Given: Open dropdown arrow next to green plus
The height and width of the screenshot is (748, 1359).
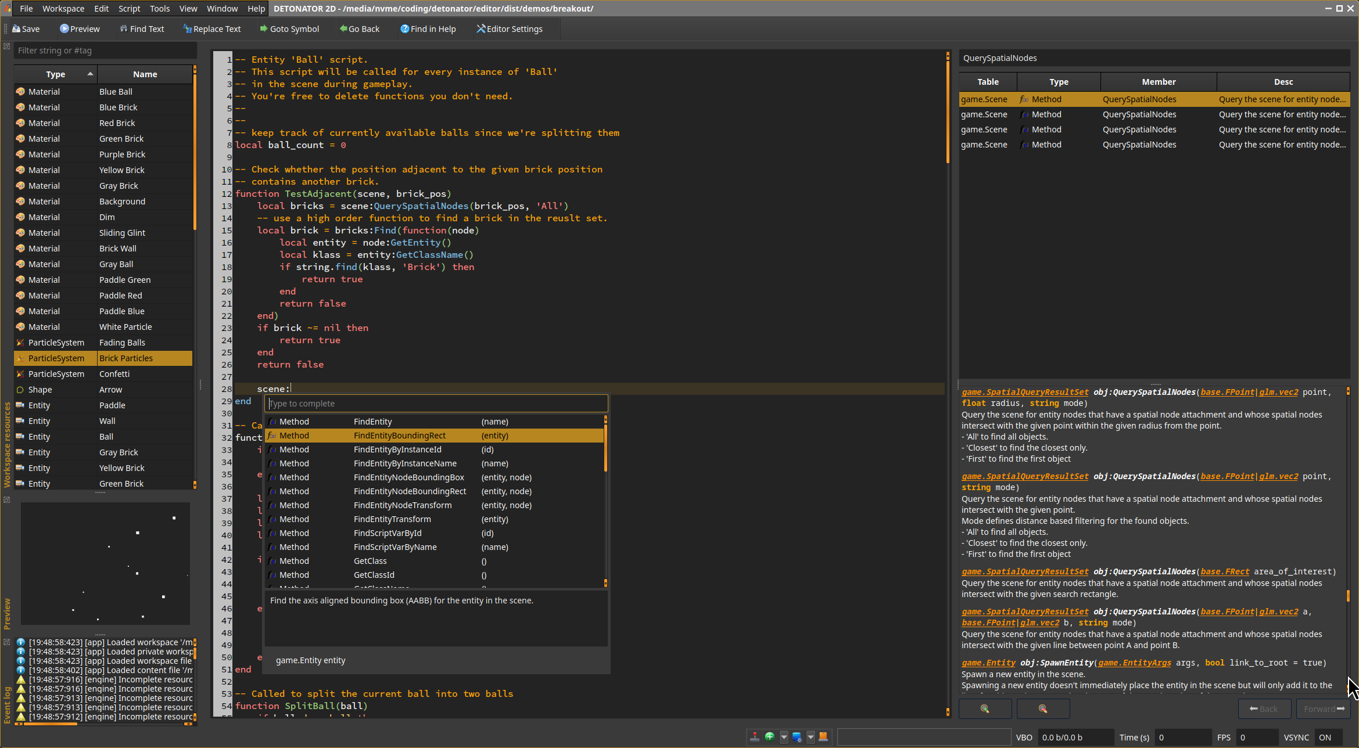Looking at the screenshot, I should tap(784, 737).
